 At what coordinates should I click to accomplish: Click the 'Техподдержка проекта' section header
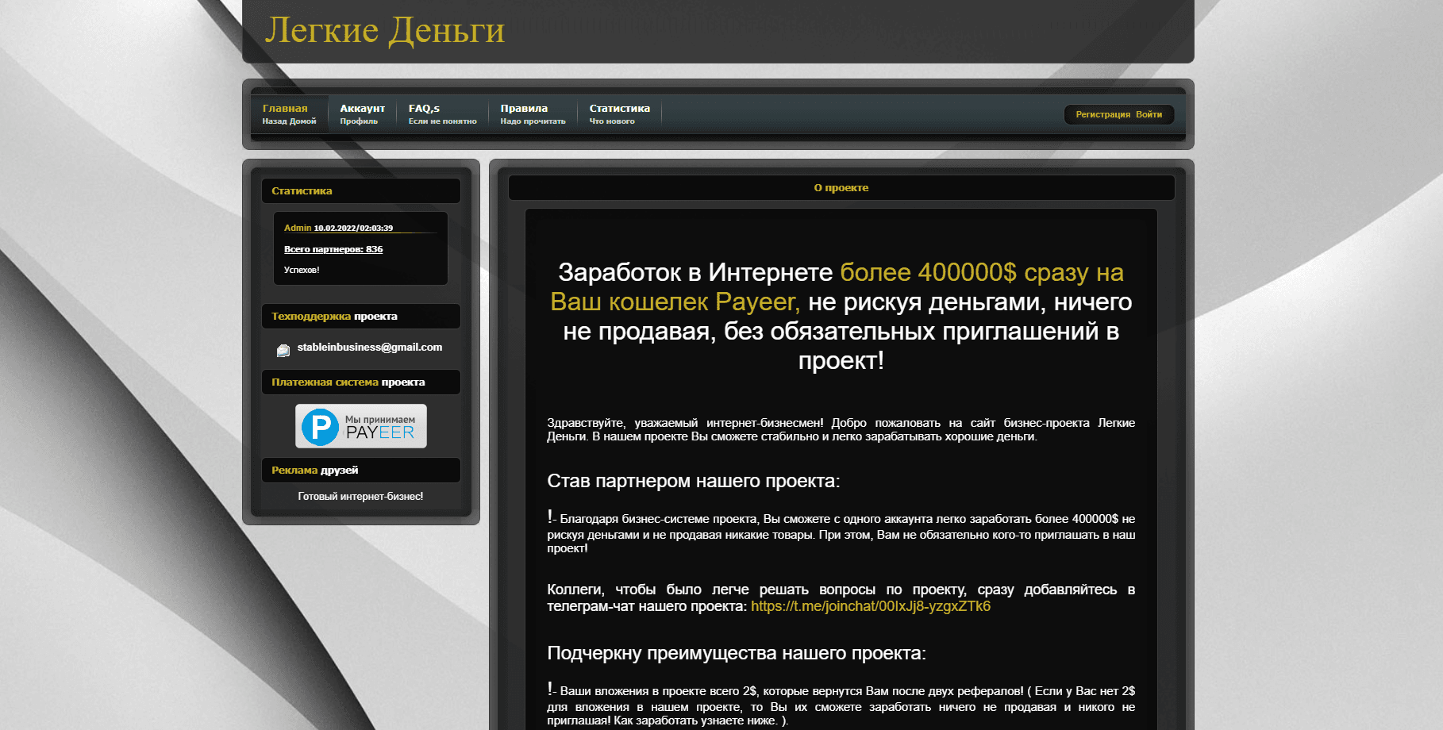tap(334, 316)
